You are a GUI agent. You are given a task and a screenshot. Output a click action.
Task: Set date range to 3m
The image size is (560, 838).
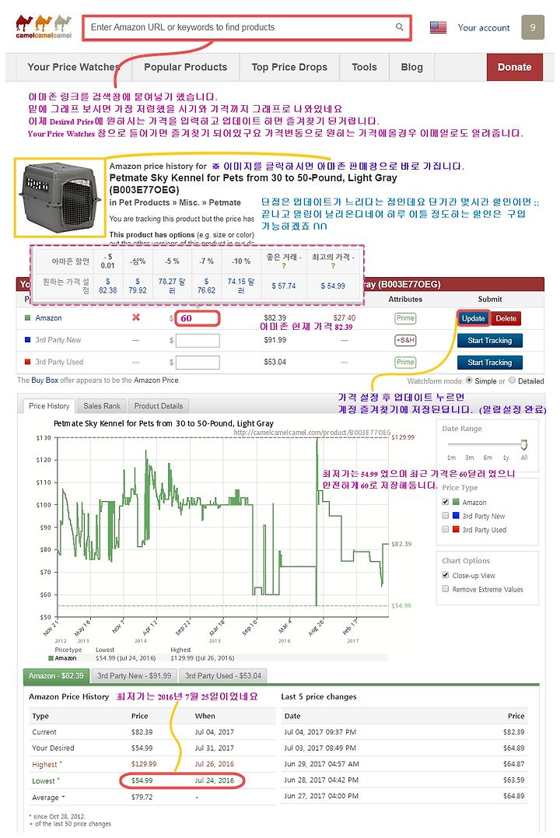tap(469, 458)
